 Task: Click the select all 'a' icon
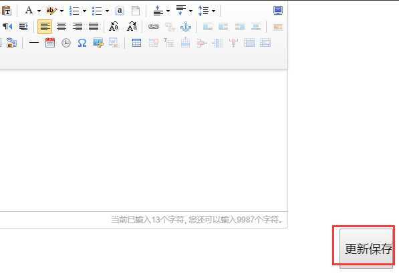(120, 11)
